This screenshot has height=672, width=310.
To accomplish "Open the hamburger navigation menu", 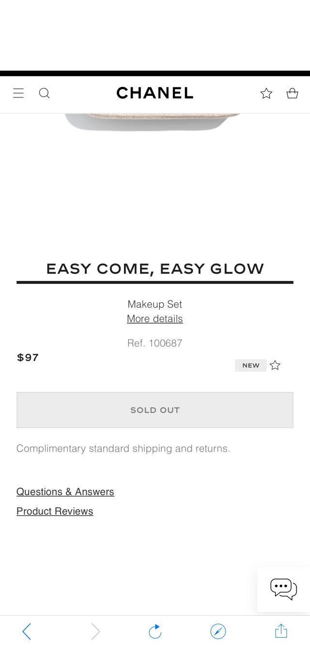I will pyautogui.click(x=18, y=93).
